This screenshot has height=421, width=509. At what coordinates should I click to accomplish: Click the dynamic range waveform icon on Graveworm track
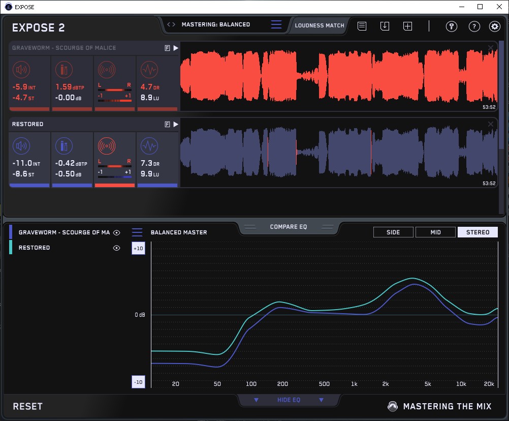(x=148, y=70)
